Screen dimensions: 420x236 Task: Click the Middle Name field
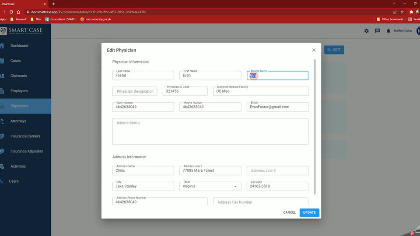point(277,76)
